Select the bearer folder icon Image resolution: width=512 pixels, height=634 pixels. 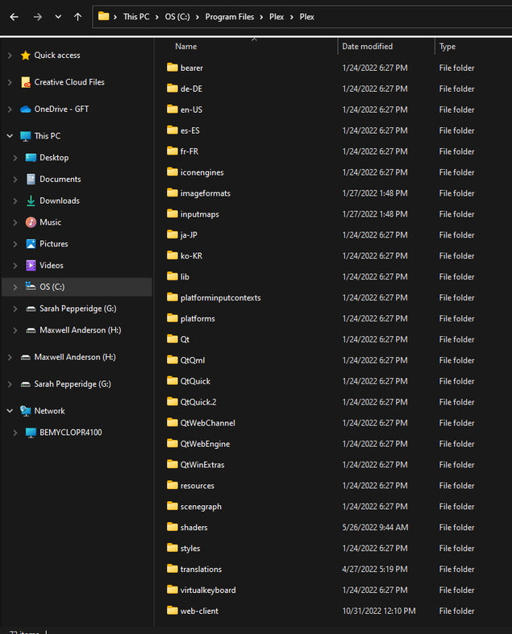(173, 67)
